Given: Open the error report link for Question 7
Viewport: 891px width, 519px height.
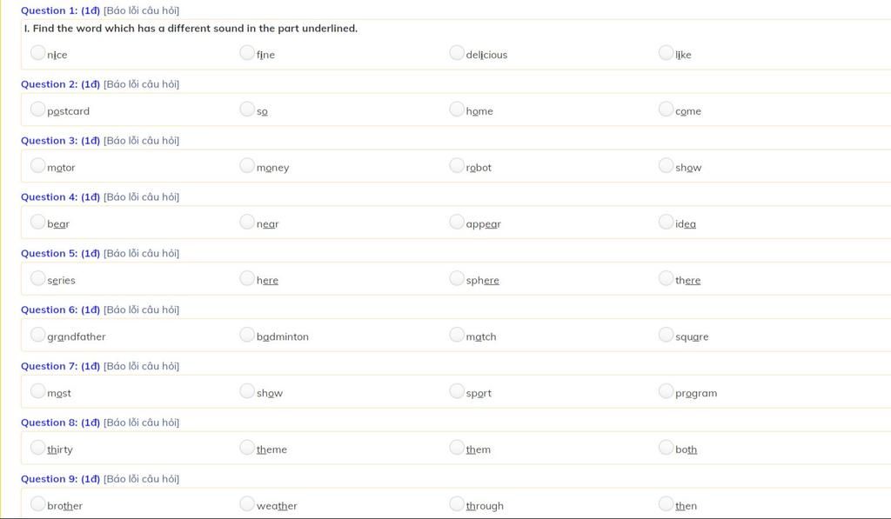Looking at the screenshot, I should (141, 366).
